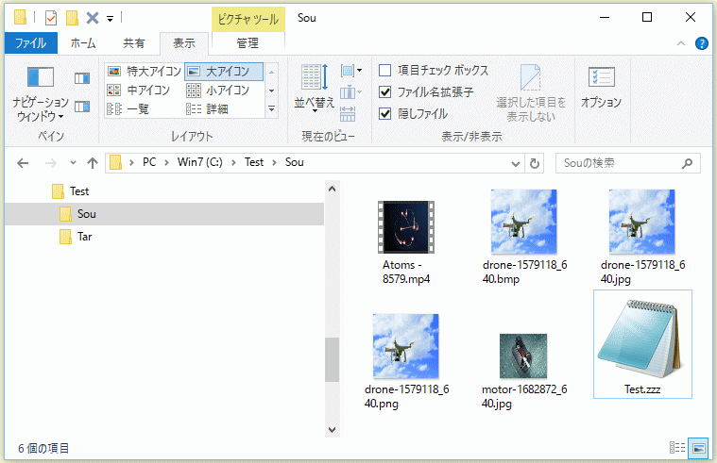Viewport: 717px width, 463px height.
Task: Select Test folder in tree
Action: [70, 191]
